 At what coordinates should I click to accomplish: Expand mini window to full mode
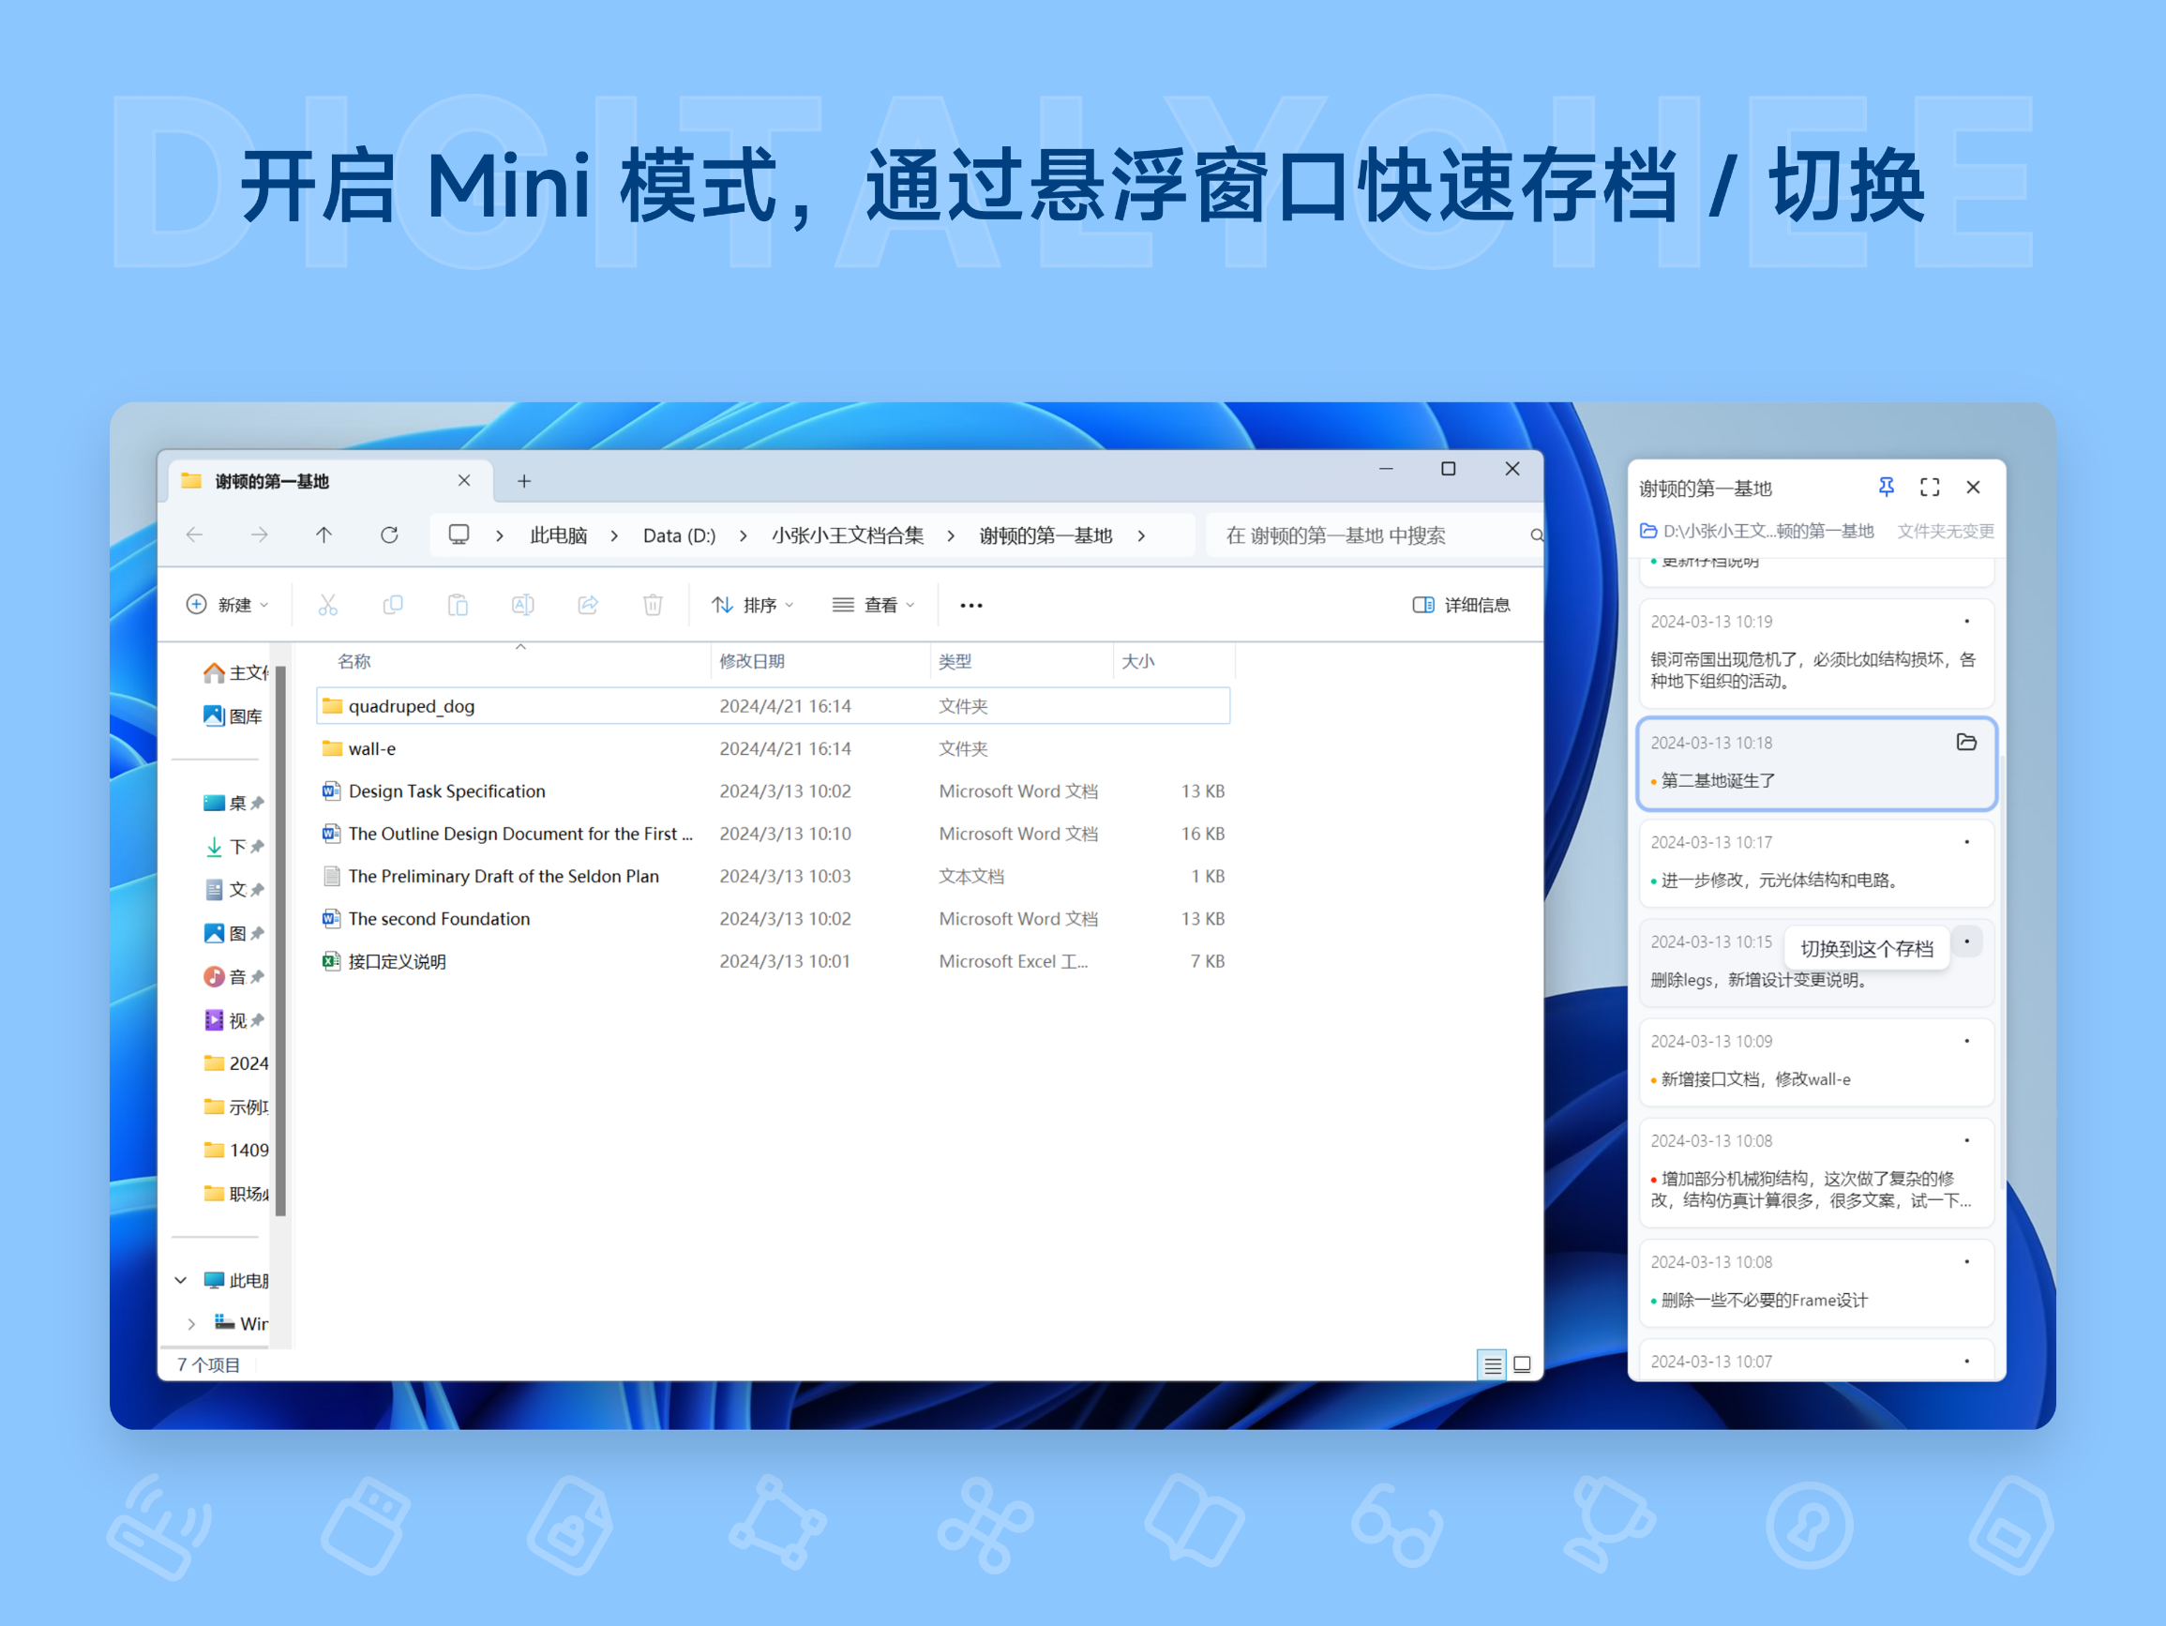1931,488
